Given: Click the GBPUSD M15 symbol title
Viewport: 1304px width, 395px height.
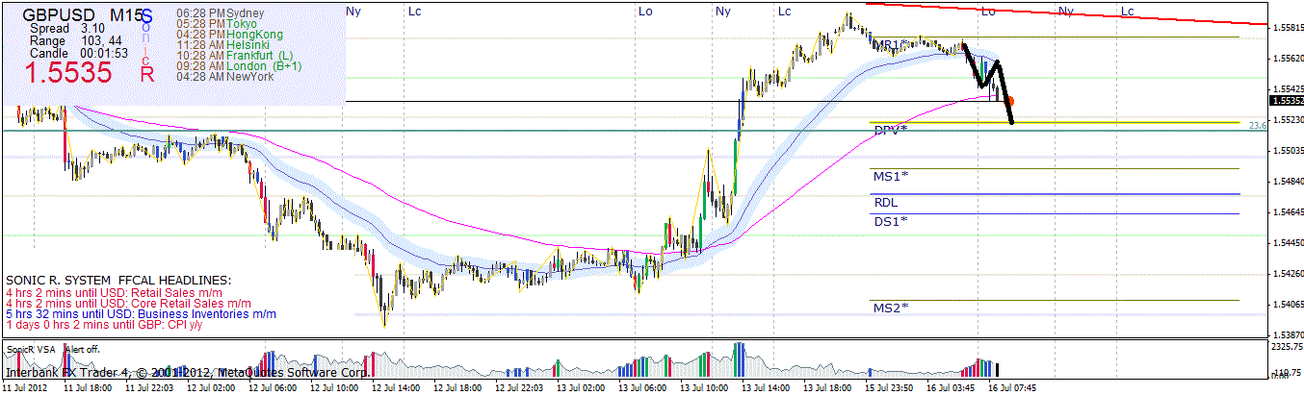Looking at the screenshot, I should coord(87,15).
